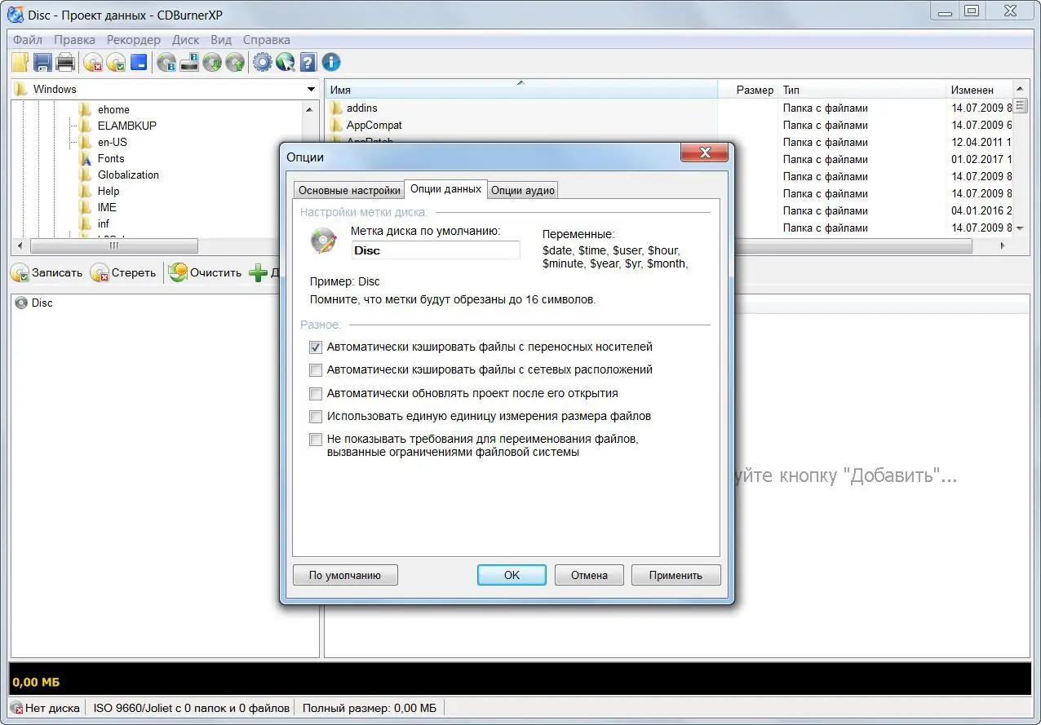Click the globe with cursor toolbar icon
Viewport: 1041px width, 725px height.
pos(285,62)
